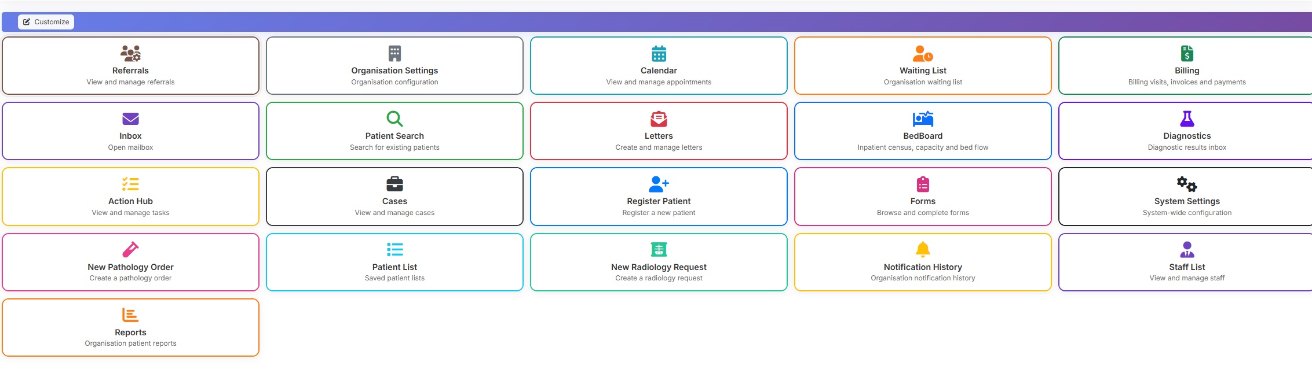Image resolution: width=1312 pixels, height=370 pixels.
Task: Click the New Radiology Request x-ray icon
Action: click(x=659, y=249)
